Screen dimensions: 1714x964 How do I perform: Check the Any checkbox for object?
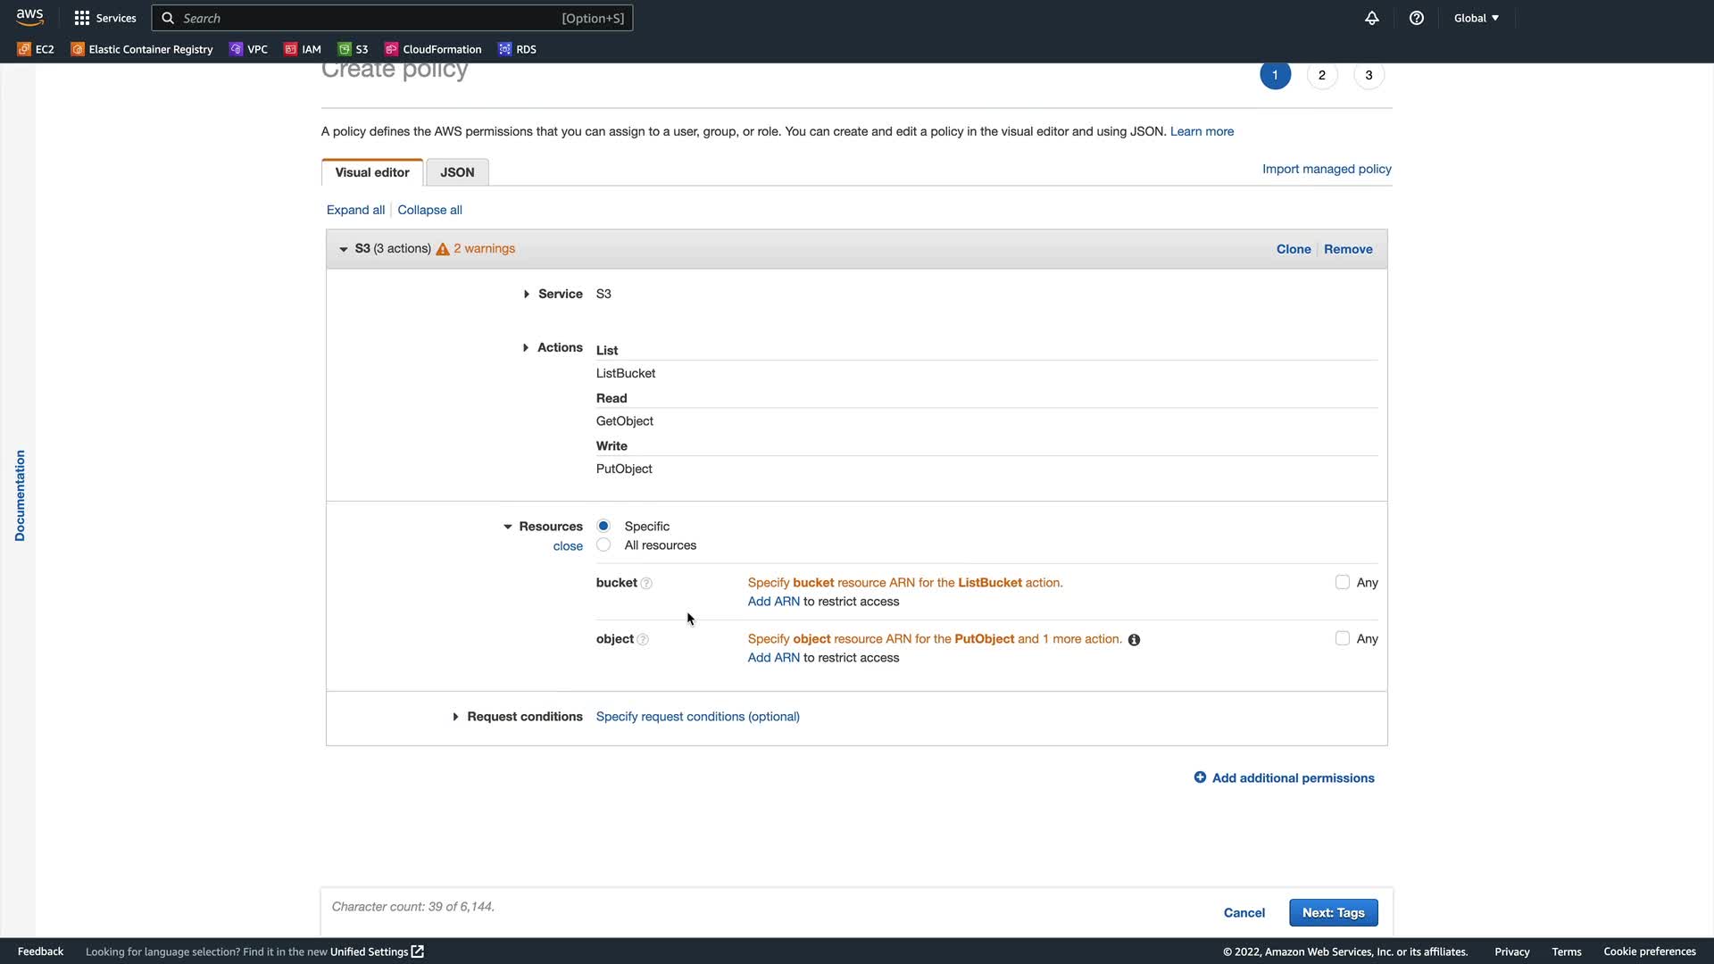[1342, 639]
